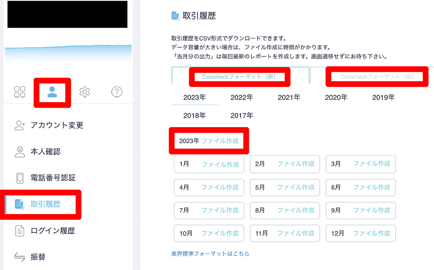The image size is (434, 270).
Task: Select the 2023年 year tab
Action: tap(195, 97)
